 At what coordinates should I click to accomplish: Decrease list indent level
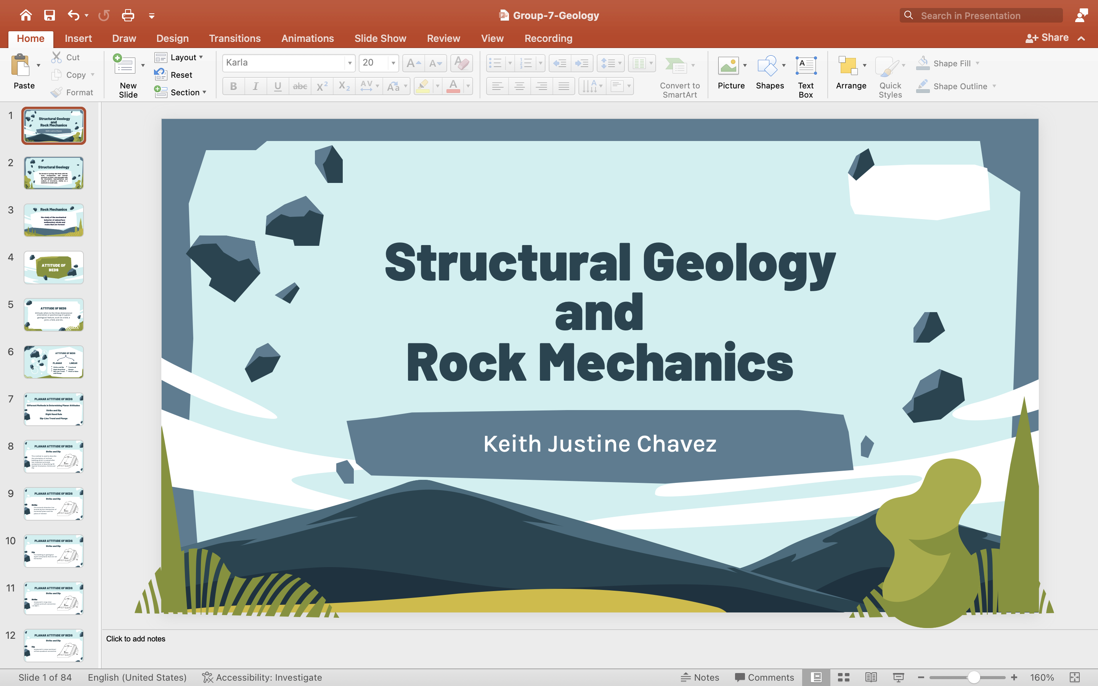560,63
